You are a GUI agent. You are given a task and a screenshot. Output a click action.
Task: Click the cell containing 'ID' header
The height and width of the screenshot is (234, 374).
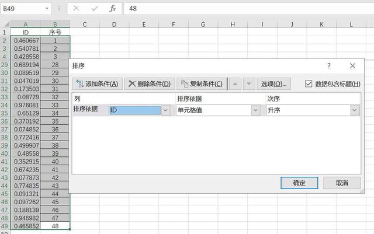26,32
